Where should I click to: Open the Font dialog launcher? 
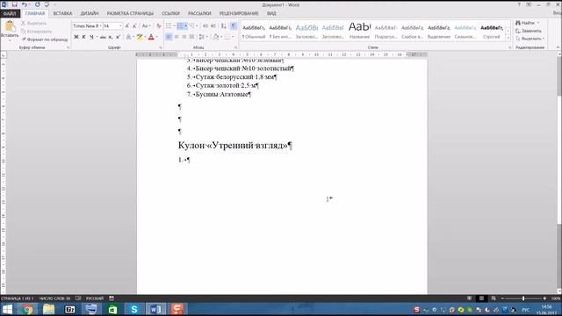pyautogui.click(x=160, y=47)
